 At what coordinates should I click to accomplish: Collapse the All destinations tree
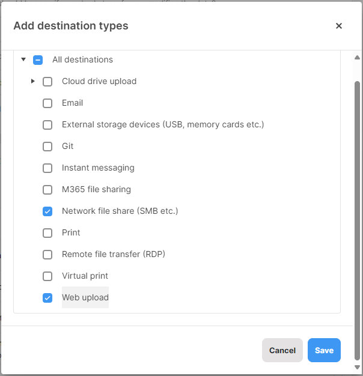click(23, 59)
